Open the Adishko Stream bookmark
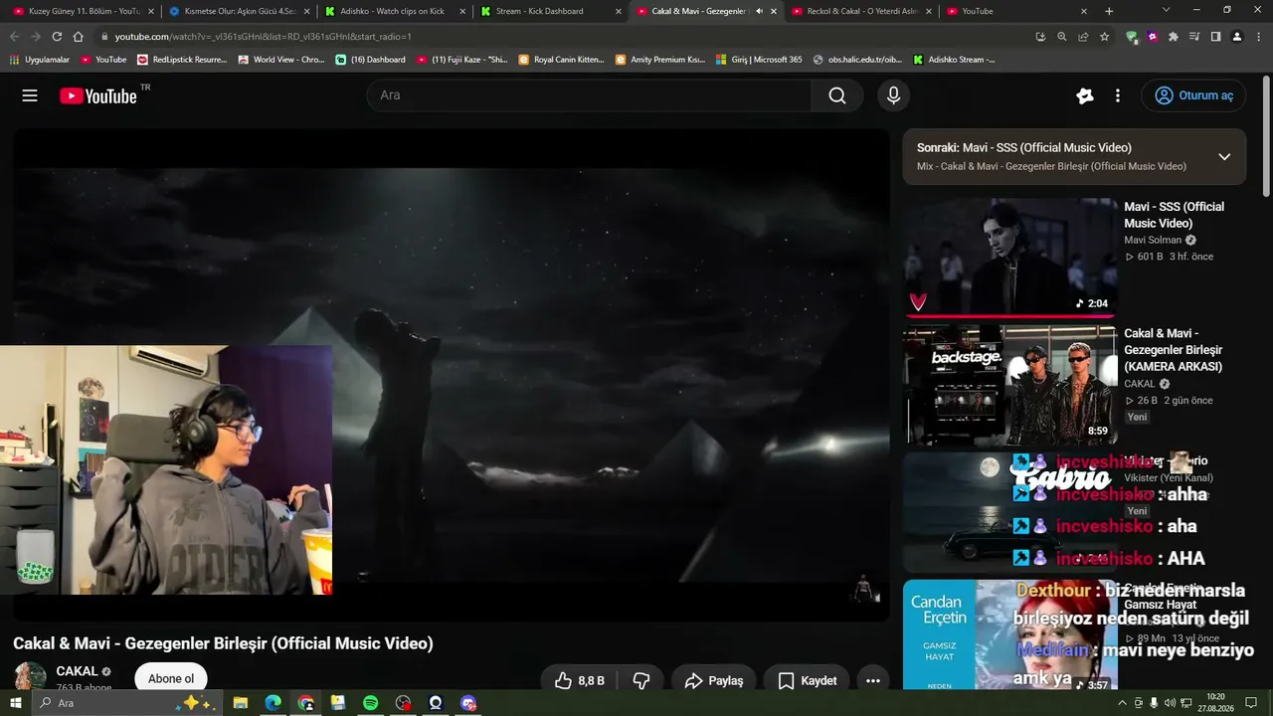 pos(955,60)
